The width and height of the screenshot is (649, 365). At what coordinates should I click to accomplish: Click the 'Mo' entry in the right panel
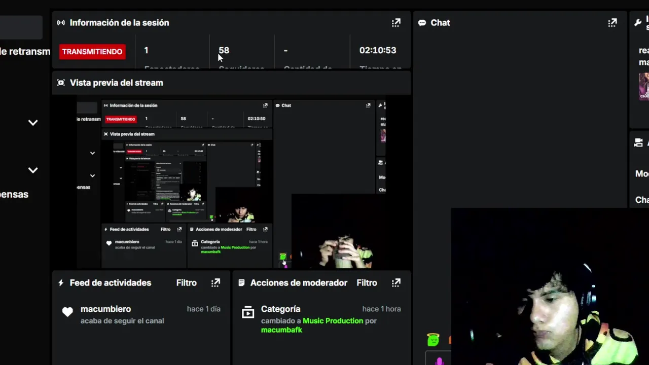642,174
